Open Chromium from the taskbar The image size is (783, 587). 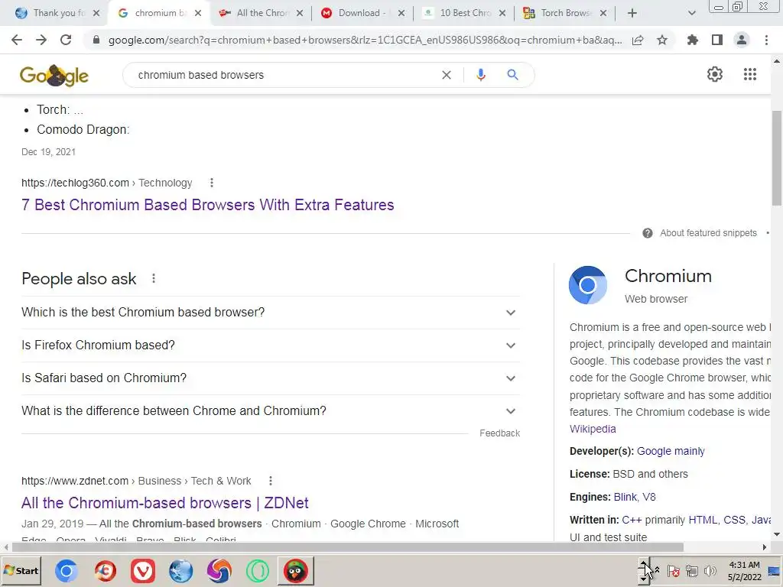click(67, 571)
